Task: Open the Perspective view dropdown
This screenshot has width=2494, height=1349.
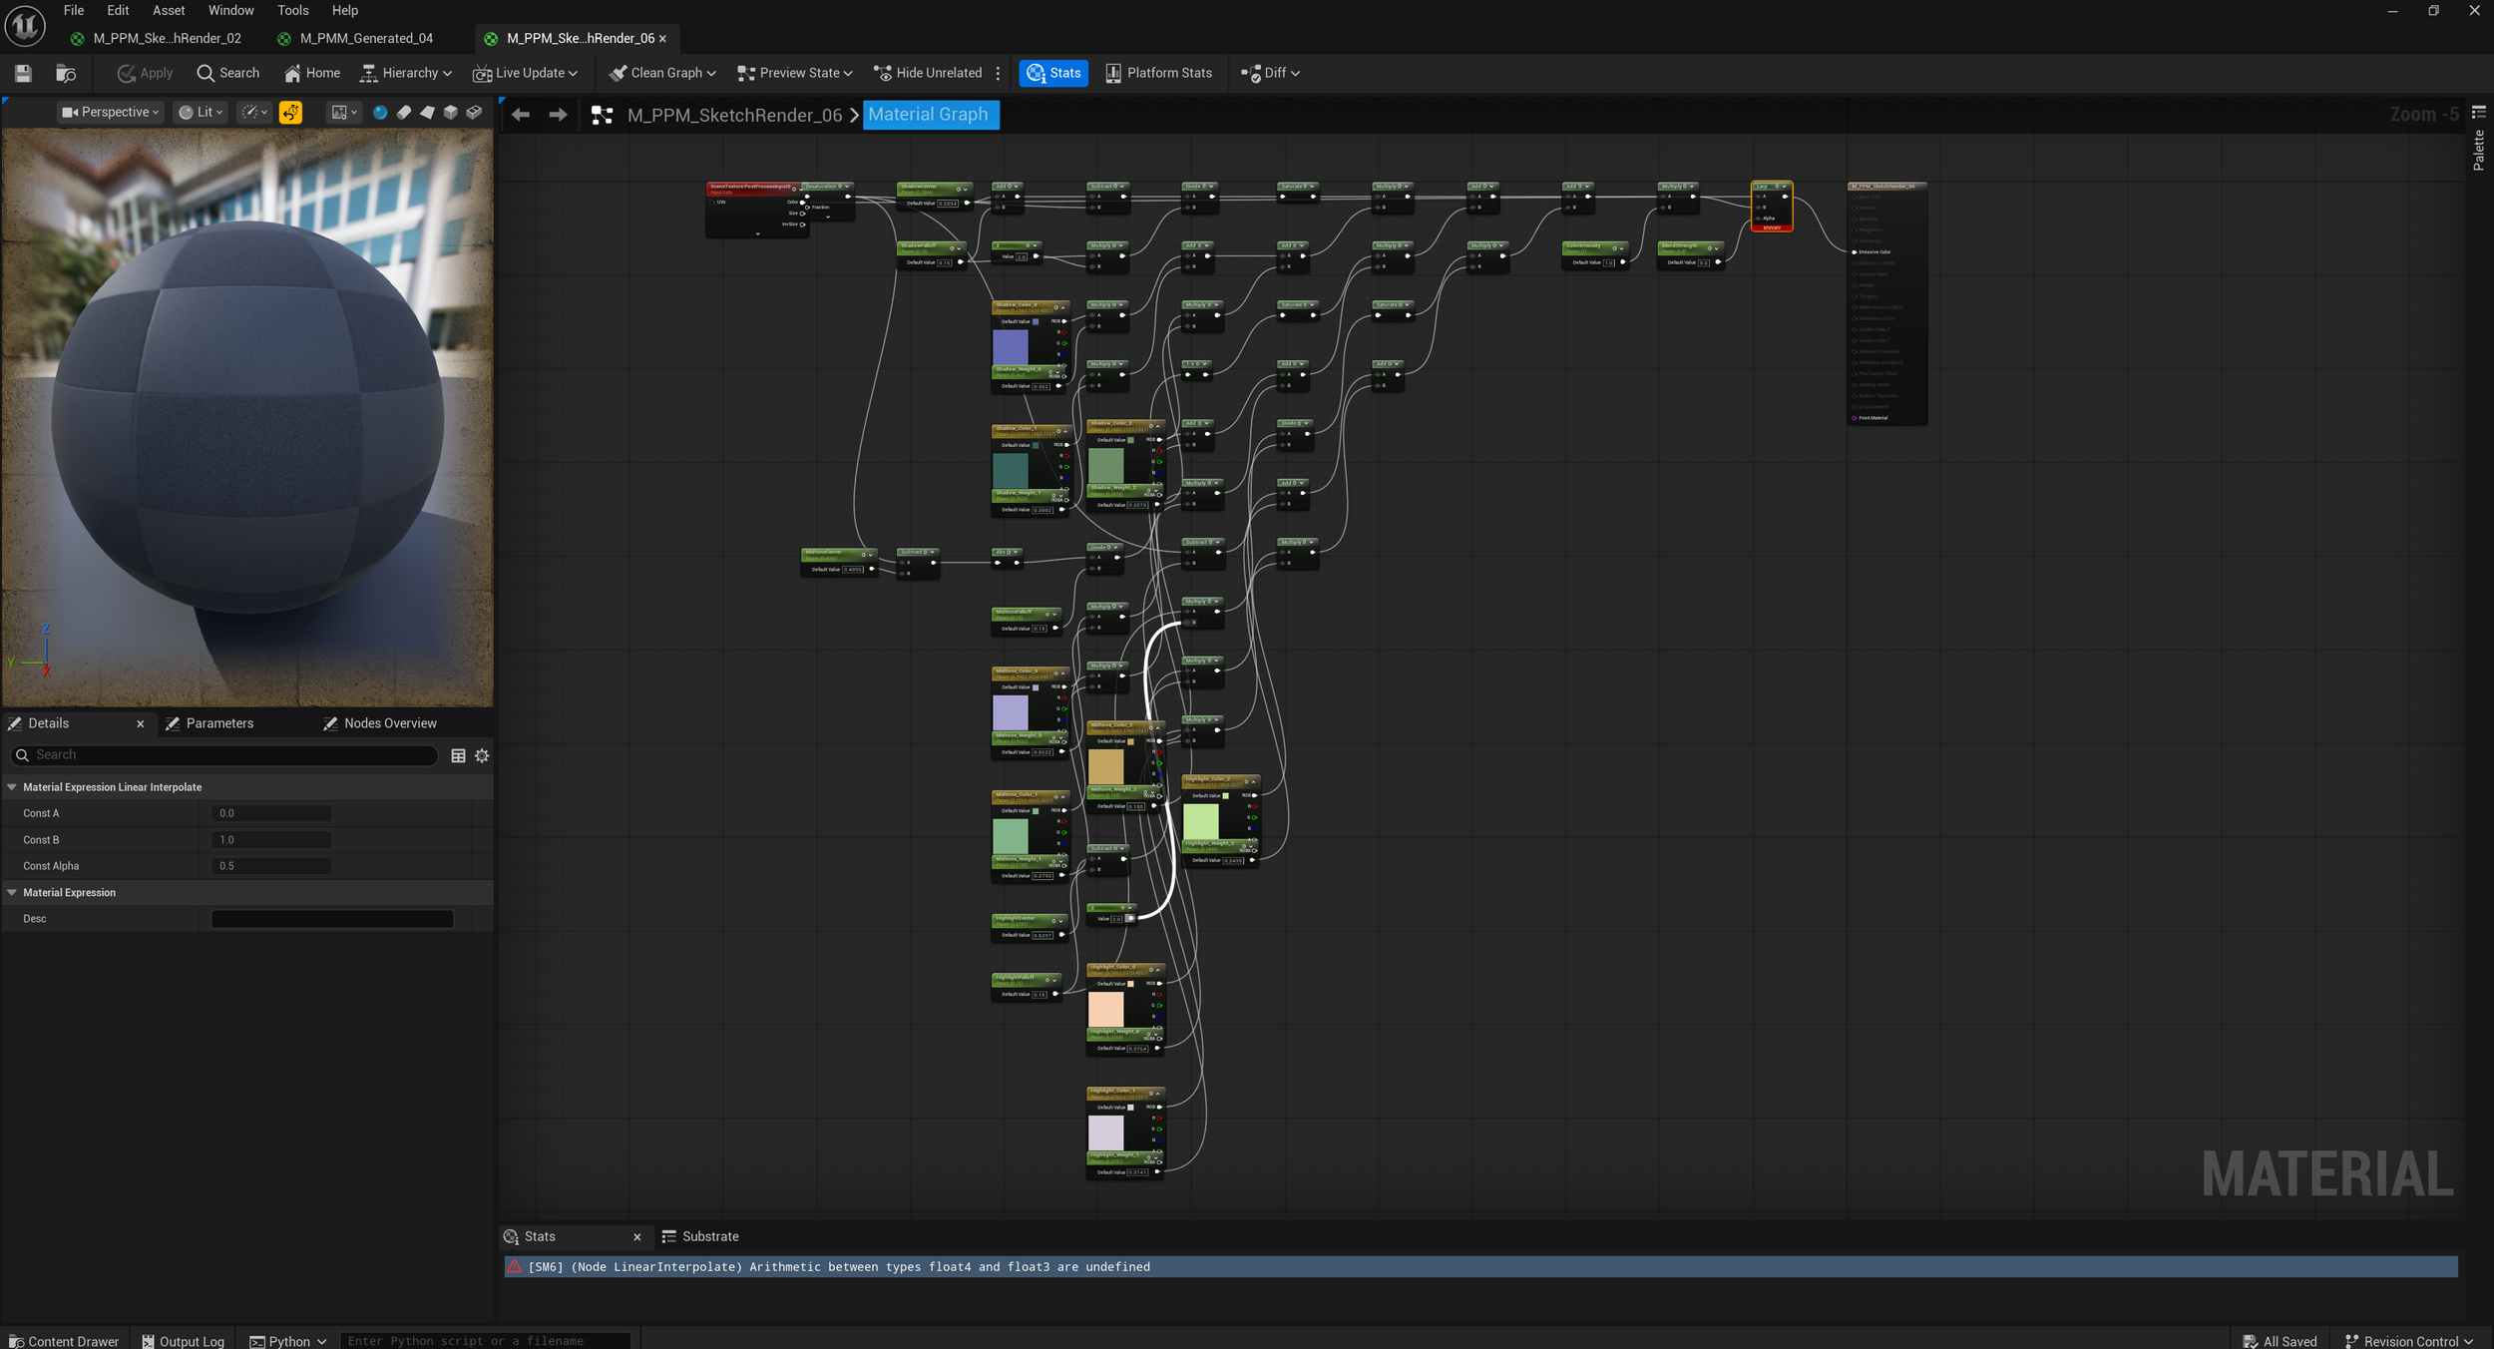Action: [x=110, y=113]
